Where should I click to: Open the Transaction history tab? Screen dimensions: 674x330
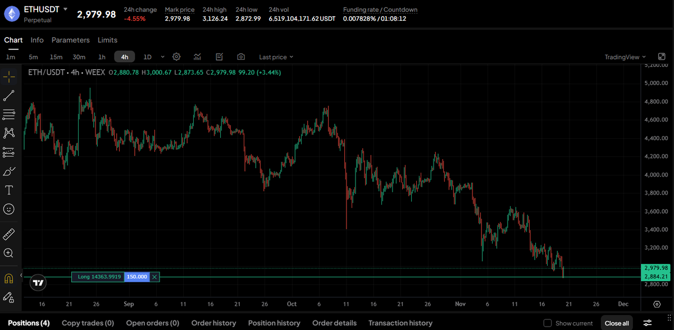pos(400,323)
